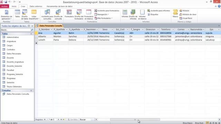Create an Informe en blanco
This screenshot has height=124, width=221.
pyautogui.click(x=142, y=14)
